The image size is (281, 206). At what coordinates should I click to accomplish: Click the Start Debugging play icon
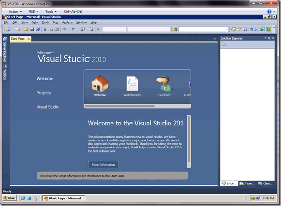tap(98, 29)
